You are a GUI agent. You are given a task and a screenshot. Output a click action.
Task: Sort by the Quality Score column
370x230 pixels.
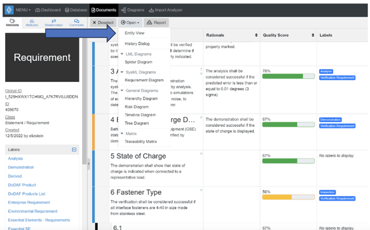(x=312, y=35)
